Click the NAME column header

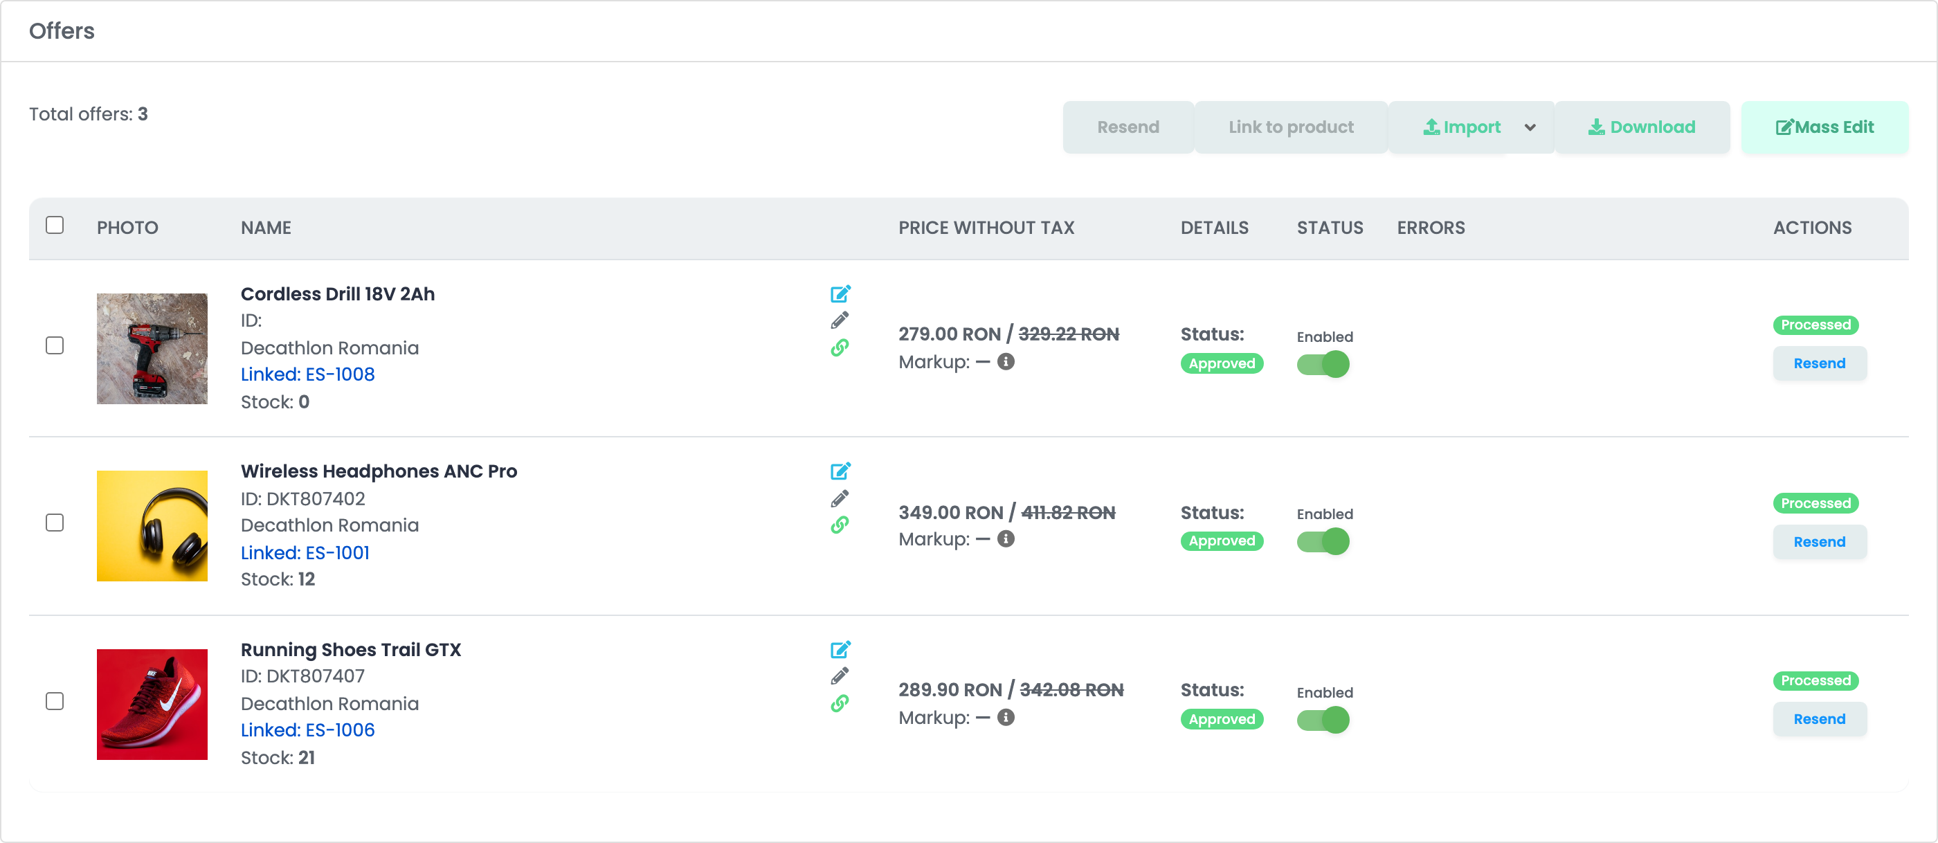pyautogui.click(x=266, y=228)
